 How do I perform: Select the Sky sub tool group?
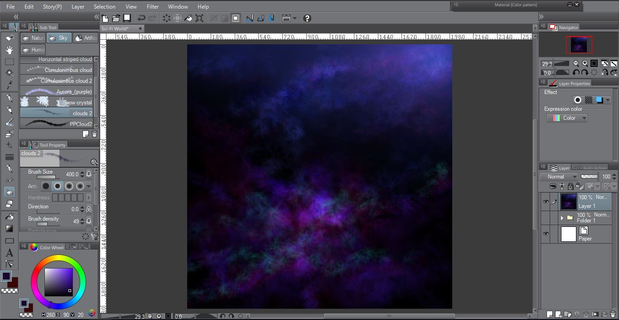coord(58,38)
